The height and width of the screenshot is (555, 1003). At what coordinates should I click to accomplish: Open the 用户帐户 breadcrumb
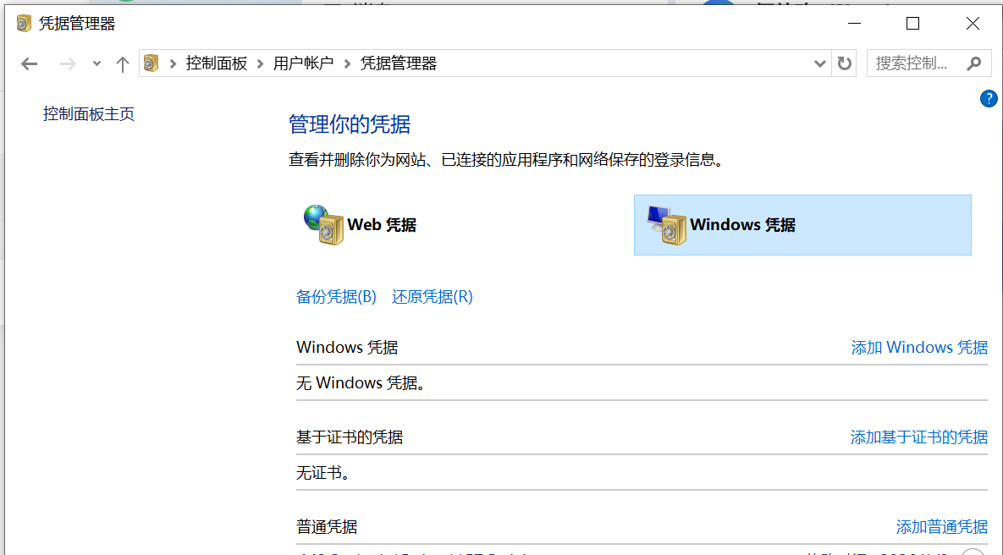pos(303,63)
